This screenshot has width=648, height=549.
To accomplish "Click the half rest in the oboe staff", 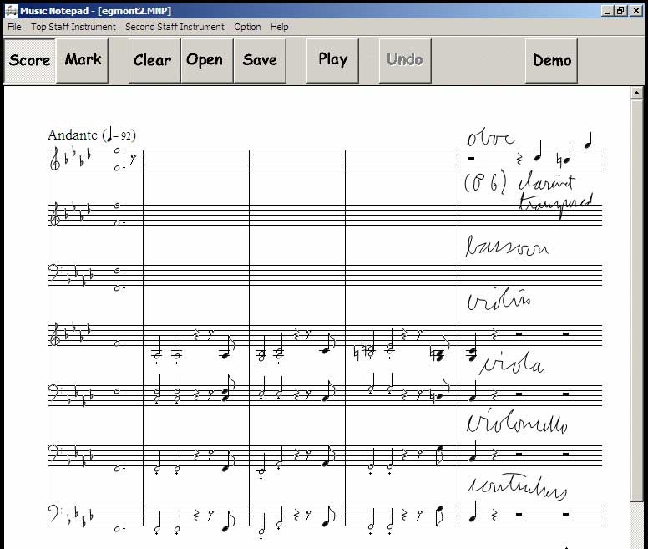I will [x=471, y=158].
